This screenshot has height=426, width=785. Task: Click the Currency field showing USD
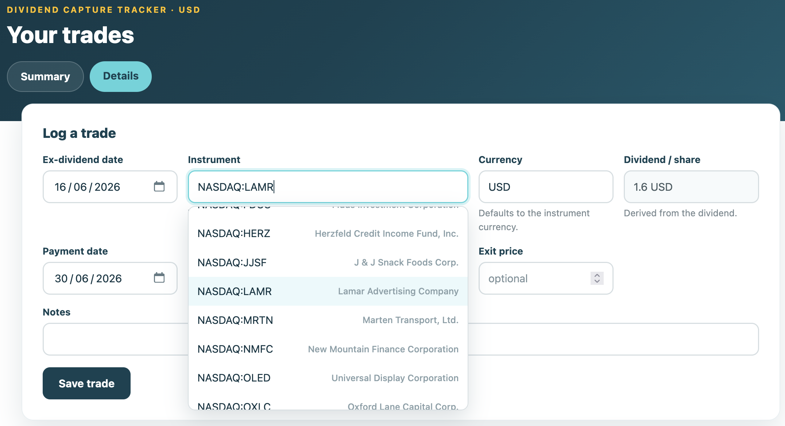(546, 187)
